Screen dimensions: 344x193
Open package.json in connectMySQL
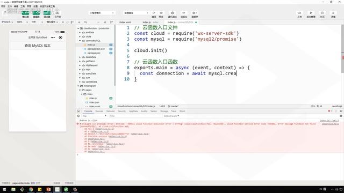click(94, 53)
